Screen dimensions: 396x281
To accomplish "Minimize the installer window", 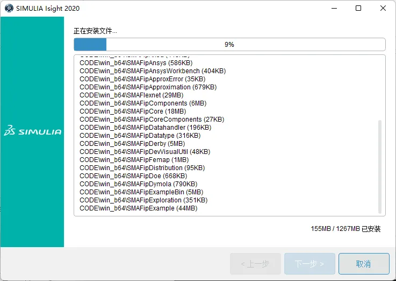I will pyautogui.click(x=334, y=8).
